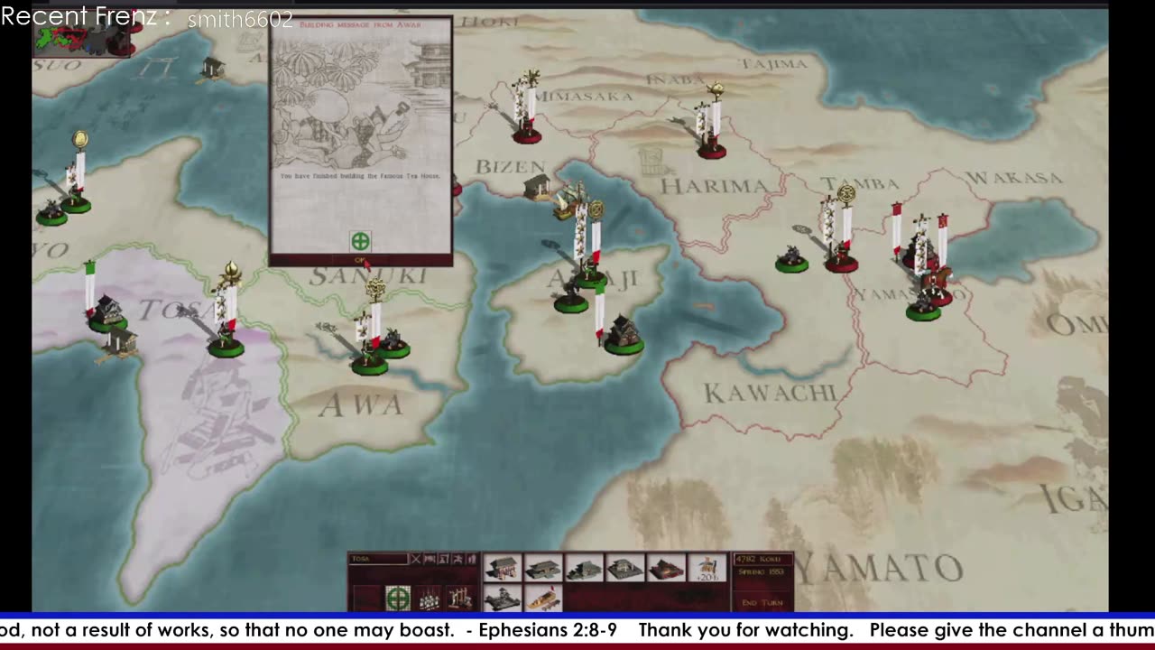This screenshot has width=1155, height=650.
Task: Click the green clan crest in the message
Action: 360,241
